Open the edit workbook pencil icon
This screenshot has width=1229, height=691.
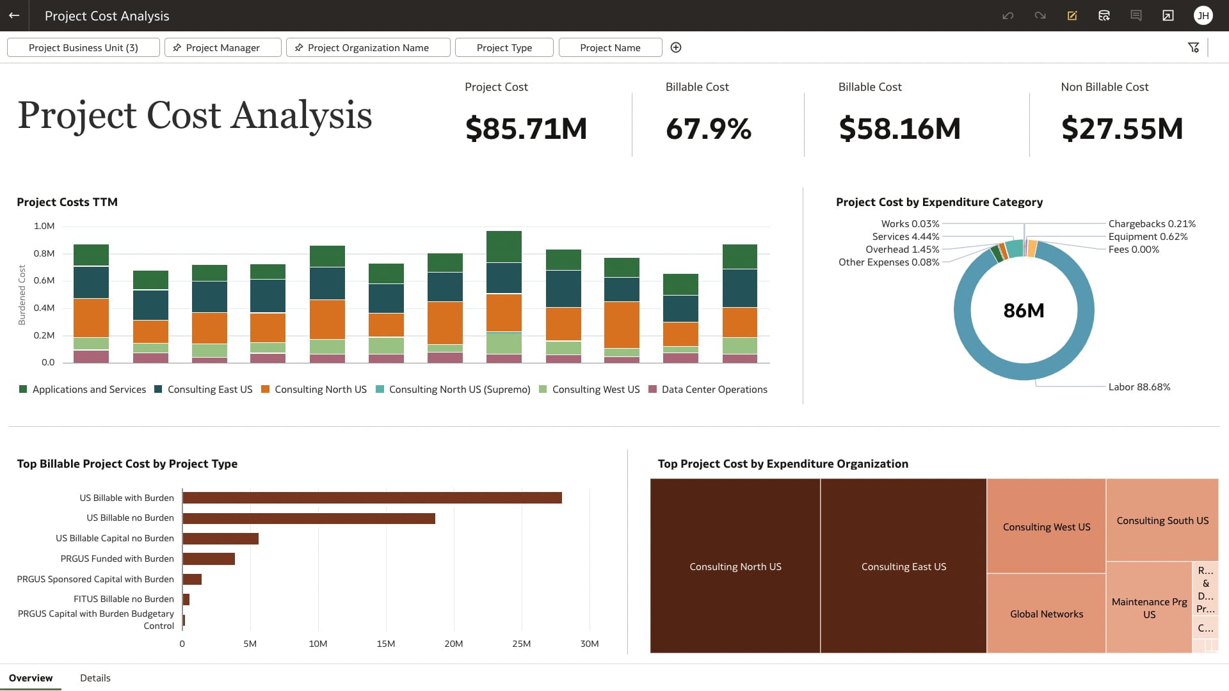click(1072, 16)
